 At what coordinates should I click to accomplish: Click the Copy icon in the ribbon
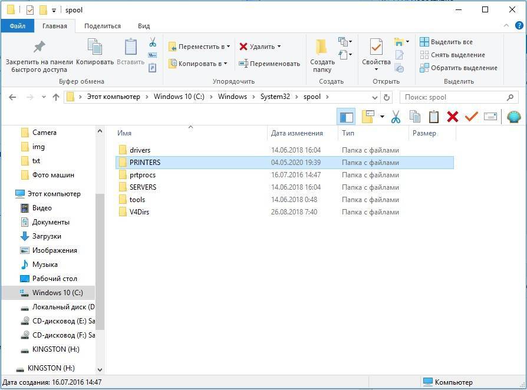click(x=94, y=47)
